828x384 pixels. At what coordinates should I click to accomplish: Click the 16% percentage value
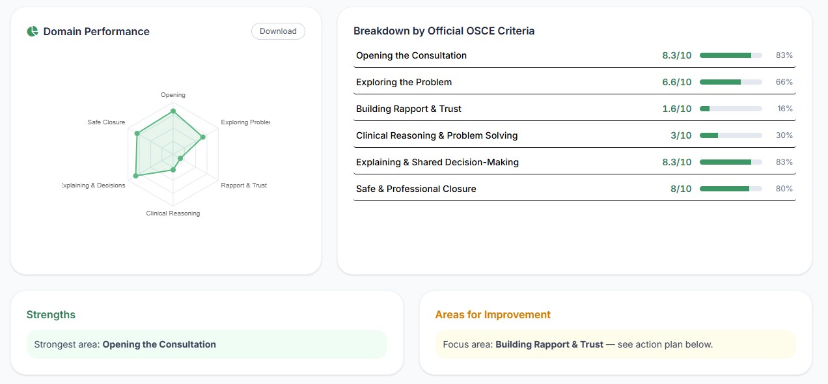point(785,109)
